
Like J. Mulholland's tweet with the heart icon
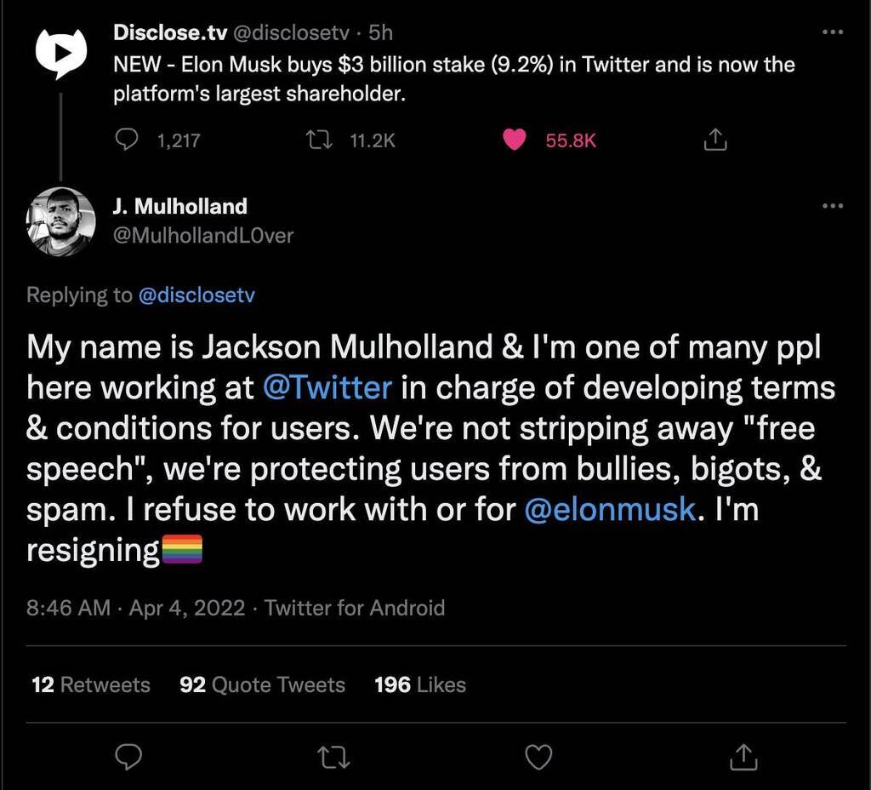click(538, 757)
